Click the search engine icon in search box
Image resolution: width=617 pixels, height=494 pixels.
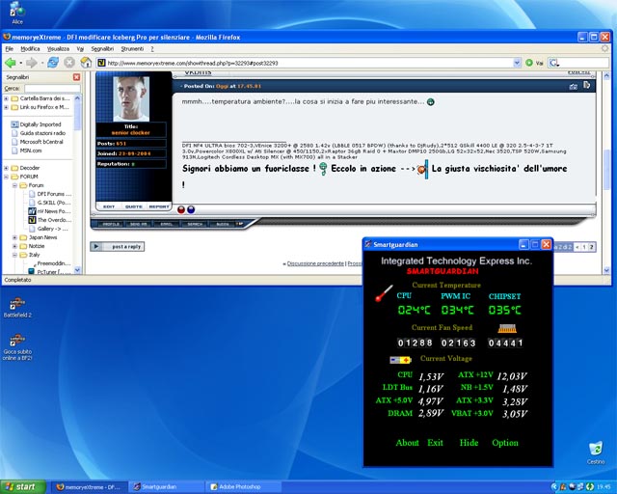click(x=554, y=63)
